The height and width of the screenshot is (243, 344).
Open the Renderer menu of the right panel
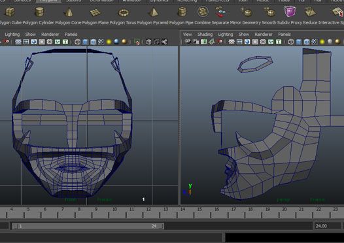264,35
